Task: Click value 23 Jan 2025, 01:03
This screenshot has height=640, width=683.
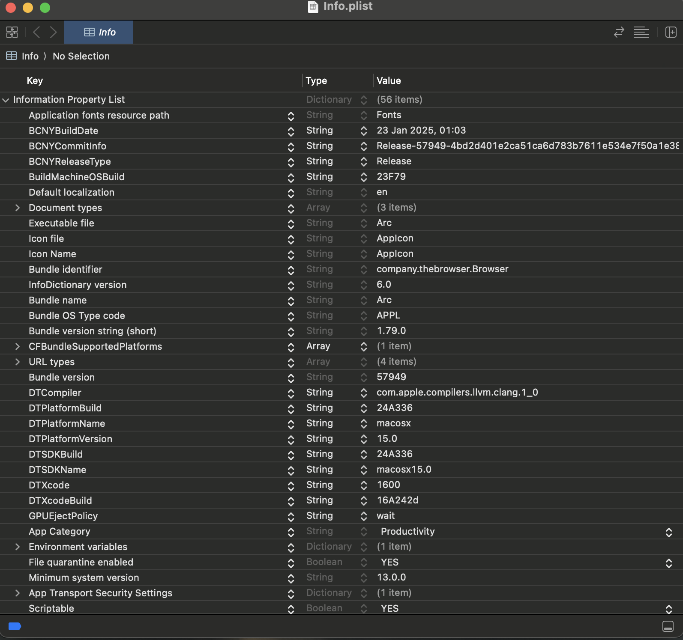Action: pyautogui.click(x=421, y=130)
